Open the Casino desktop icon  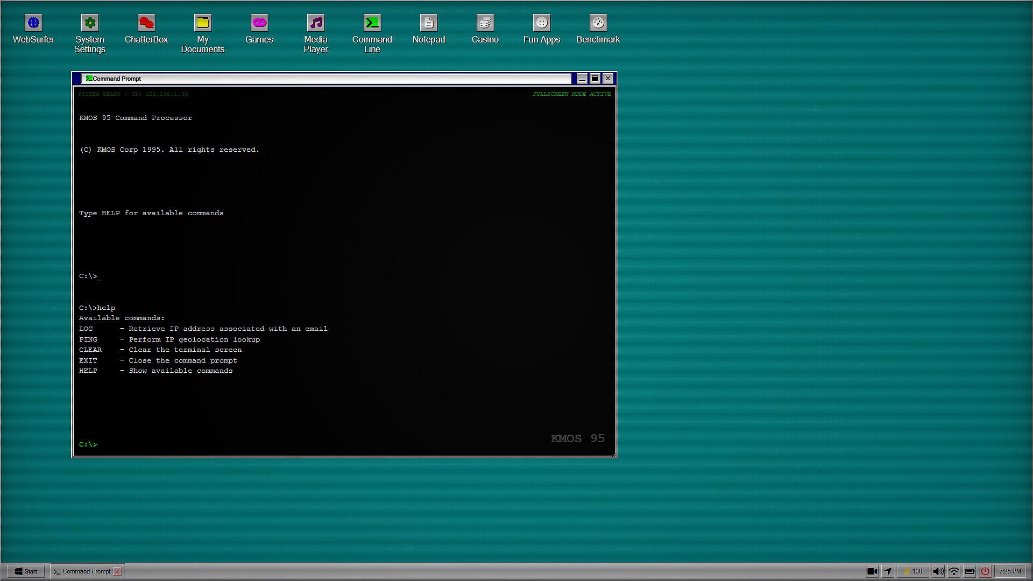coord(485,23)
